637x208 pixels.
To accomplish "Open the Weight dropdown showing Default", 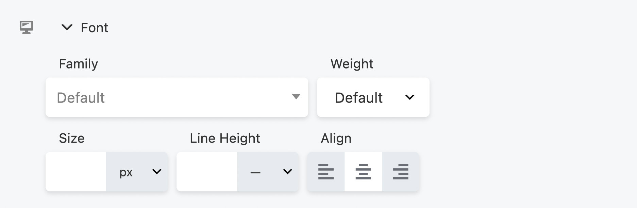I will click(x=373, y=97).
